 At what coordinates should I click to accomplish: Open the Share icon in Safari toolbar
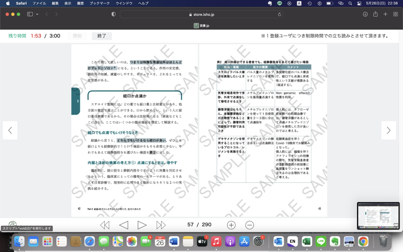coord(375,14)
